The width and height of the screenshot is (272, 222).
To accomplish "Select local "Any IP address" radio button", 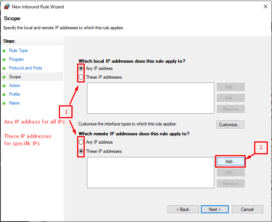I will [81, 68].
